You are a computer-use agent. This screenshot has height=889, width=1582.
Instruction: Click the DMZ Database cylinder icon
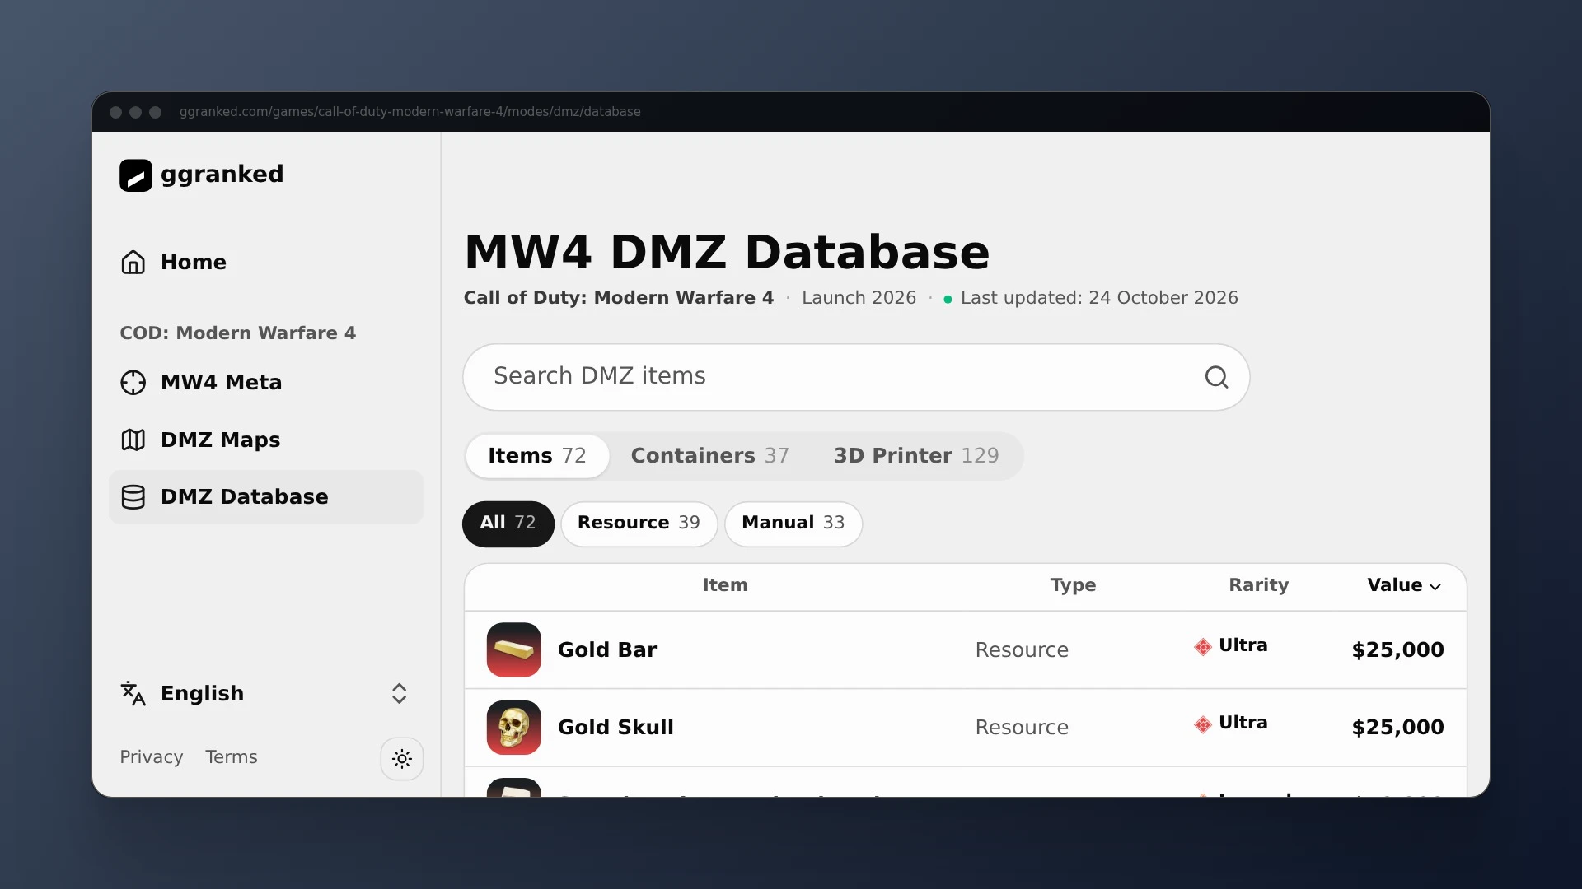tap(133, 497)
